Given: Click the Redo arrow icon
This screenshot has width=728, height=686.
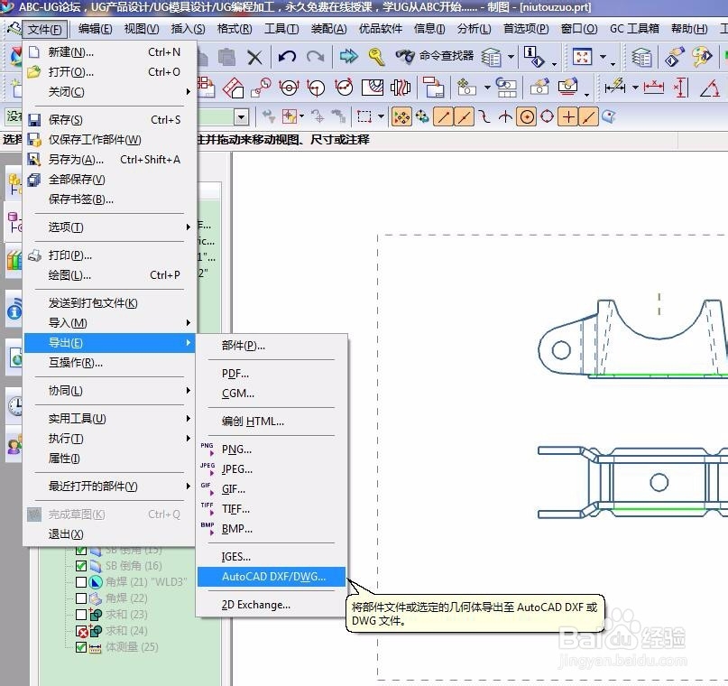Looking at the screenshot, I should (315, 57).
